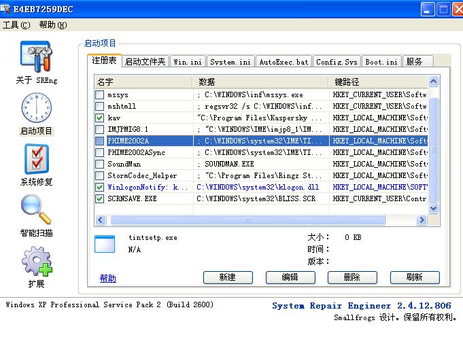Select the PHIME2002ASync entry name
This screenshot has height=348, width=463.
tap(136, 153)
